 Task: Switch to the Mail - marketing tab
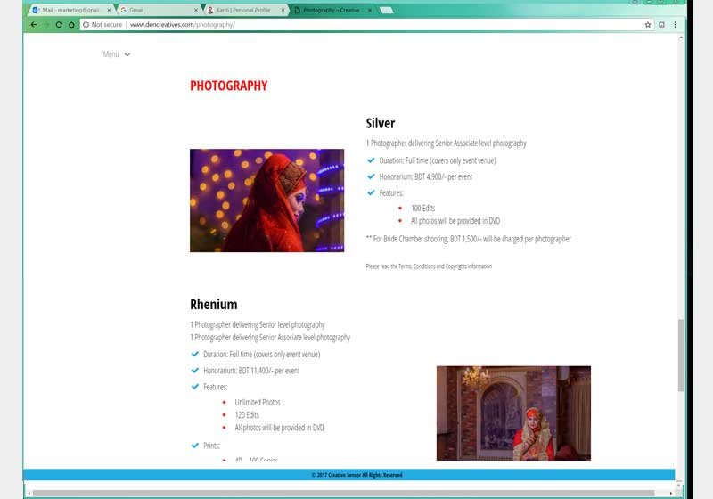70,10
